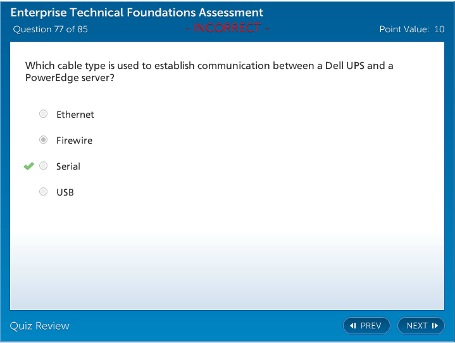Select the Firewire radio button
The height and width of the screenshot is (343, 455).
pyautogui.click(x=43, y=140)
